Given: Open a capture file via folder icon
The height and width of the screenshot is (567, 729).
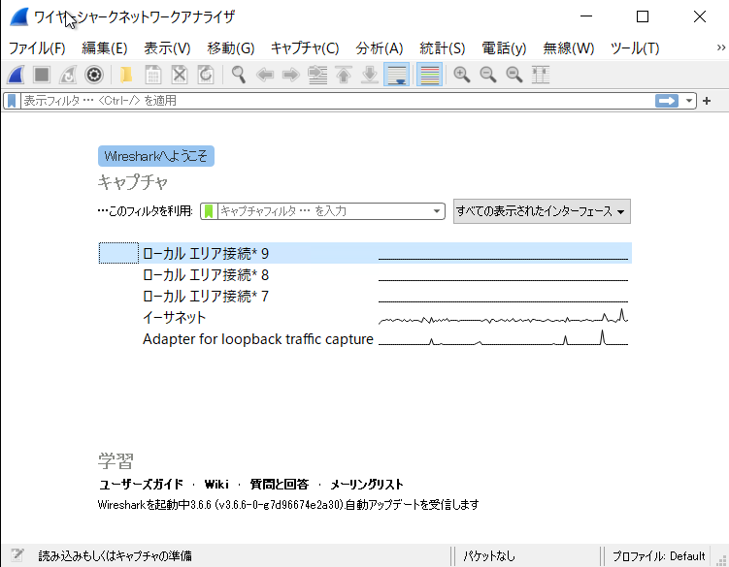Looking at the screenshot, I should pyautogui.click(x=126, y=75).
